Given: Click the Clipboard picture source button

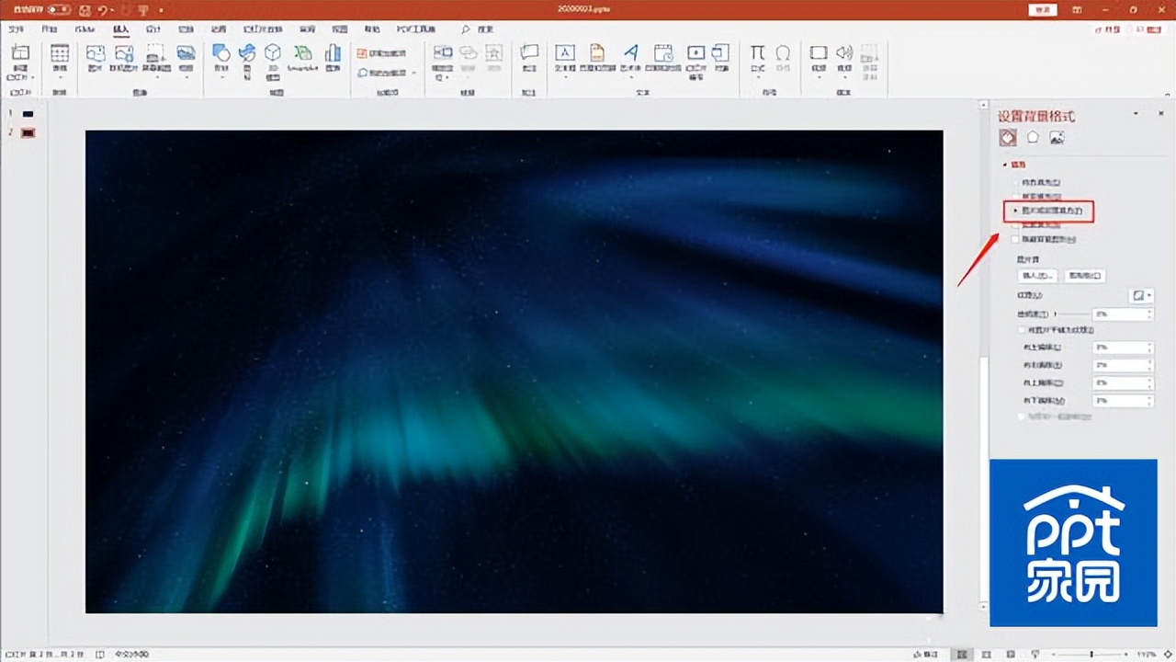Looking at the screenshot, I should (1085, 276).
